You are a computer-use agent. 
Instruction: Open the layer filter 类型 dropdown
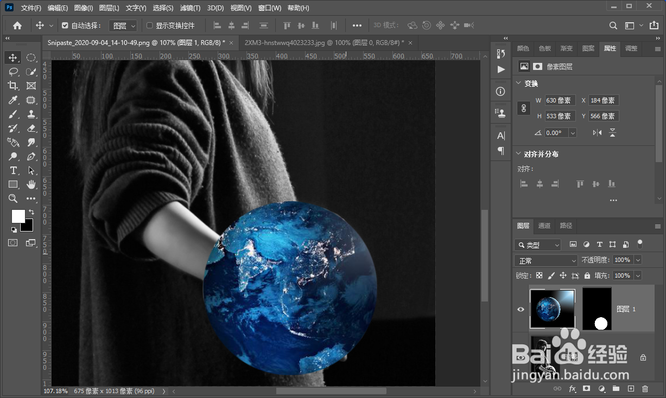pos(538,245)
